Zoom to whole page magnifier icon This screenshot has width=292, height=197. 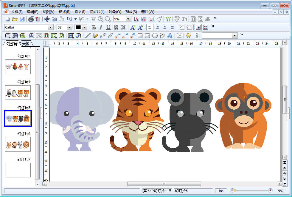point(101,19)
